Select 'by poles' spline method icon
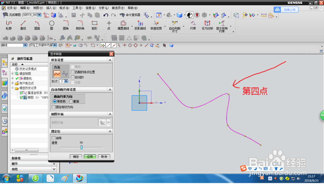This screenshot has width=324, height=184. click(65, 74)
